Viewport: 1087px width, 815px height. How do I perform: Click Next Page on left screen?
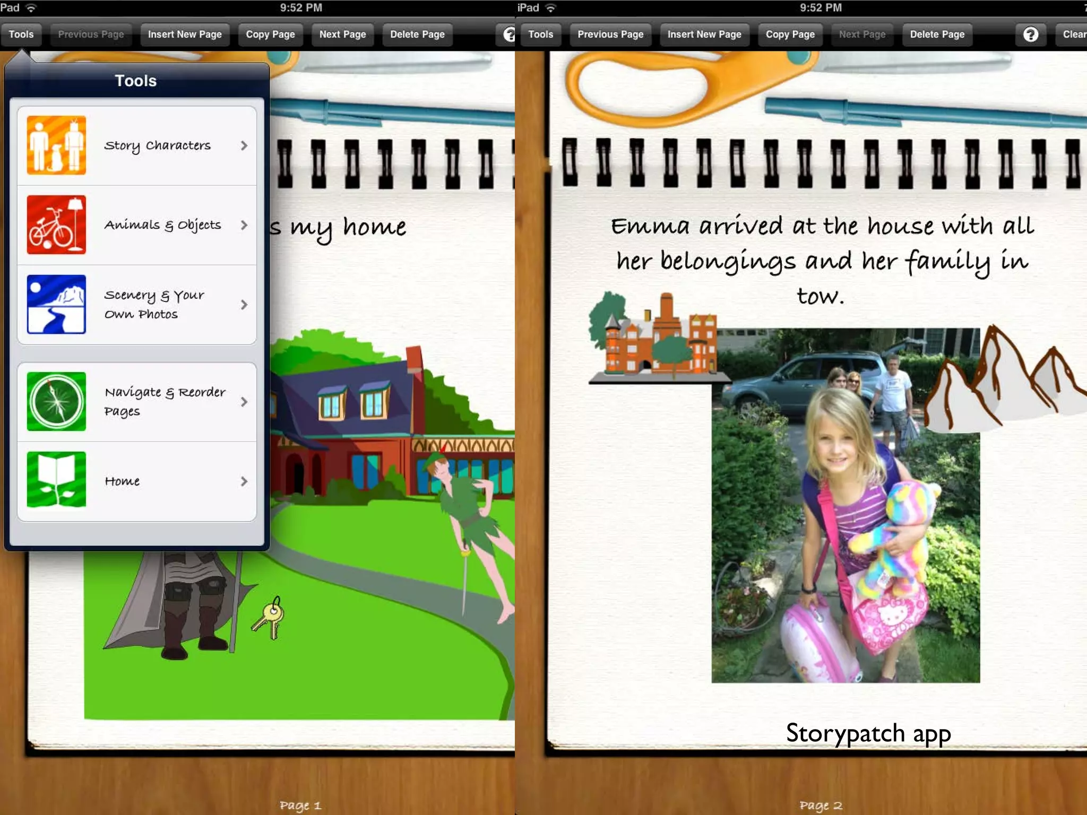pyautogui.click(x=342, y=34)
